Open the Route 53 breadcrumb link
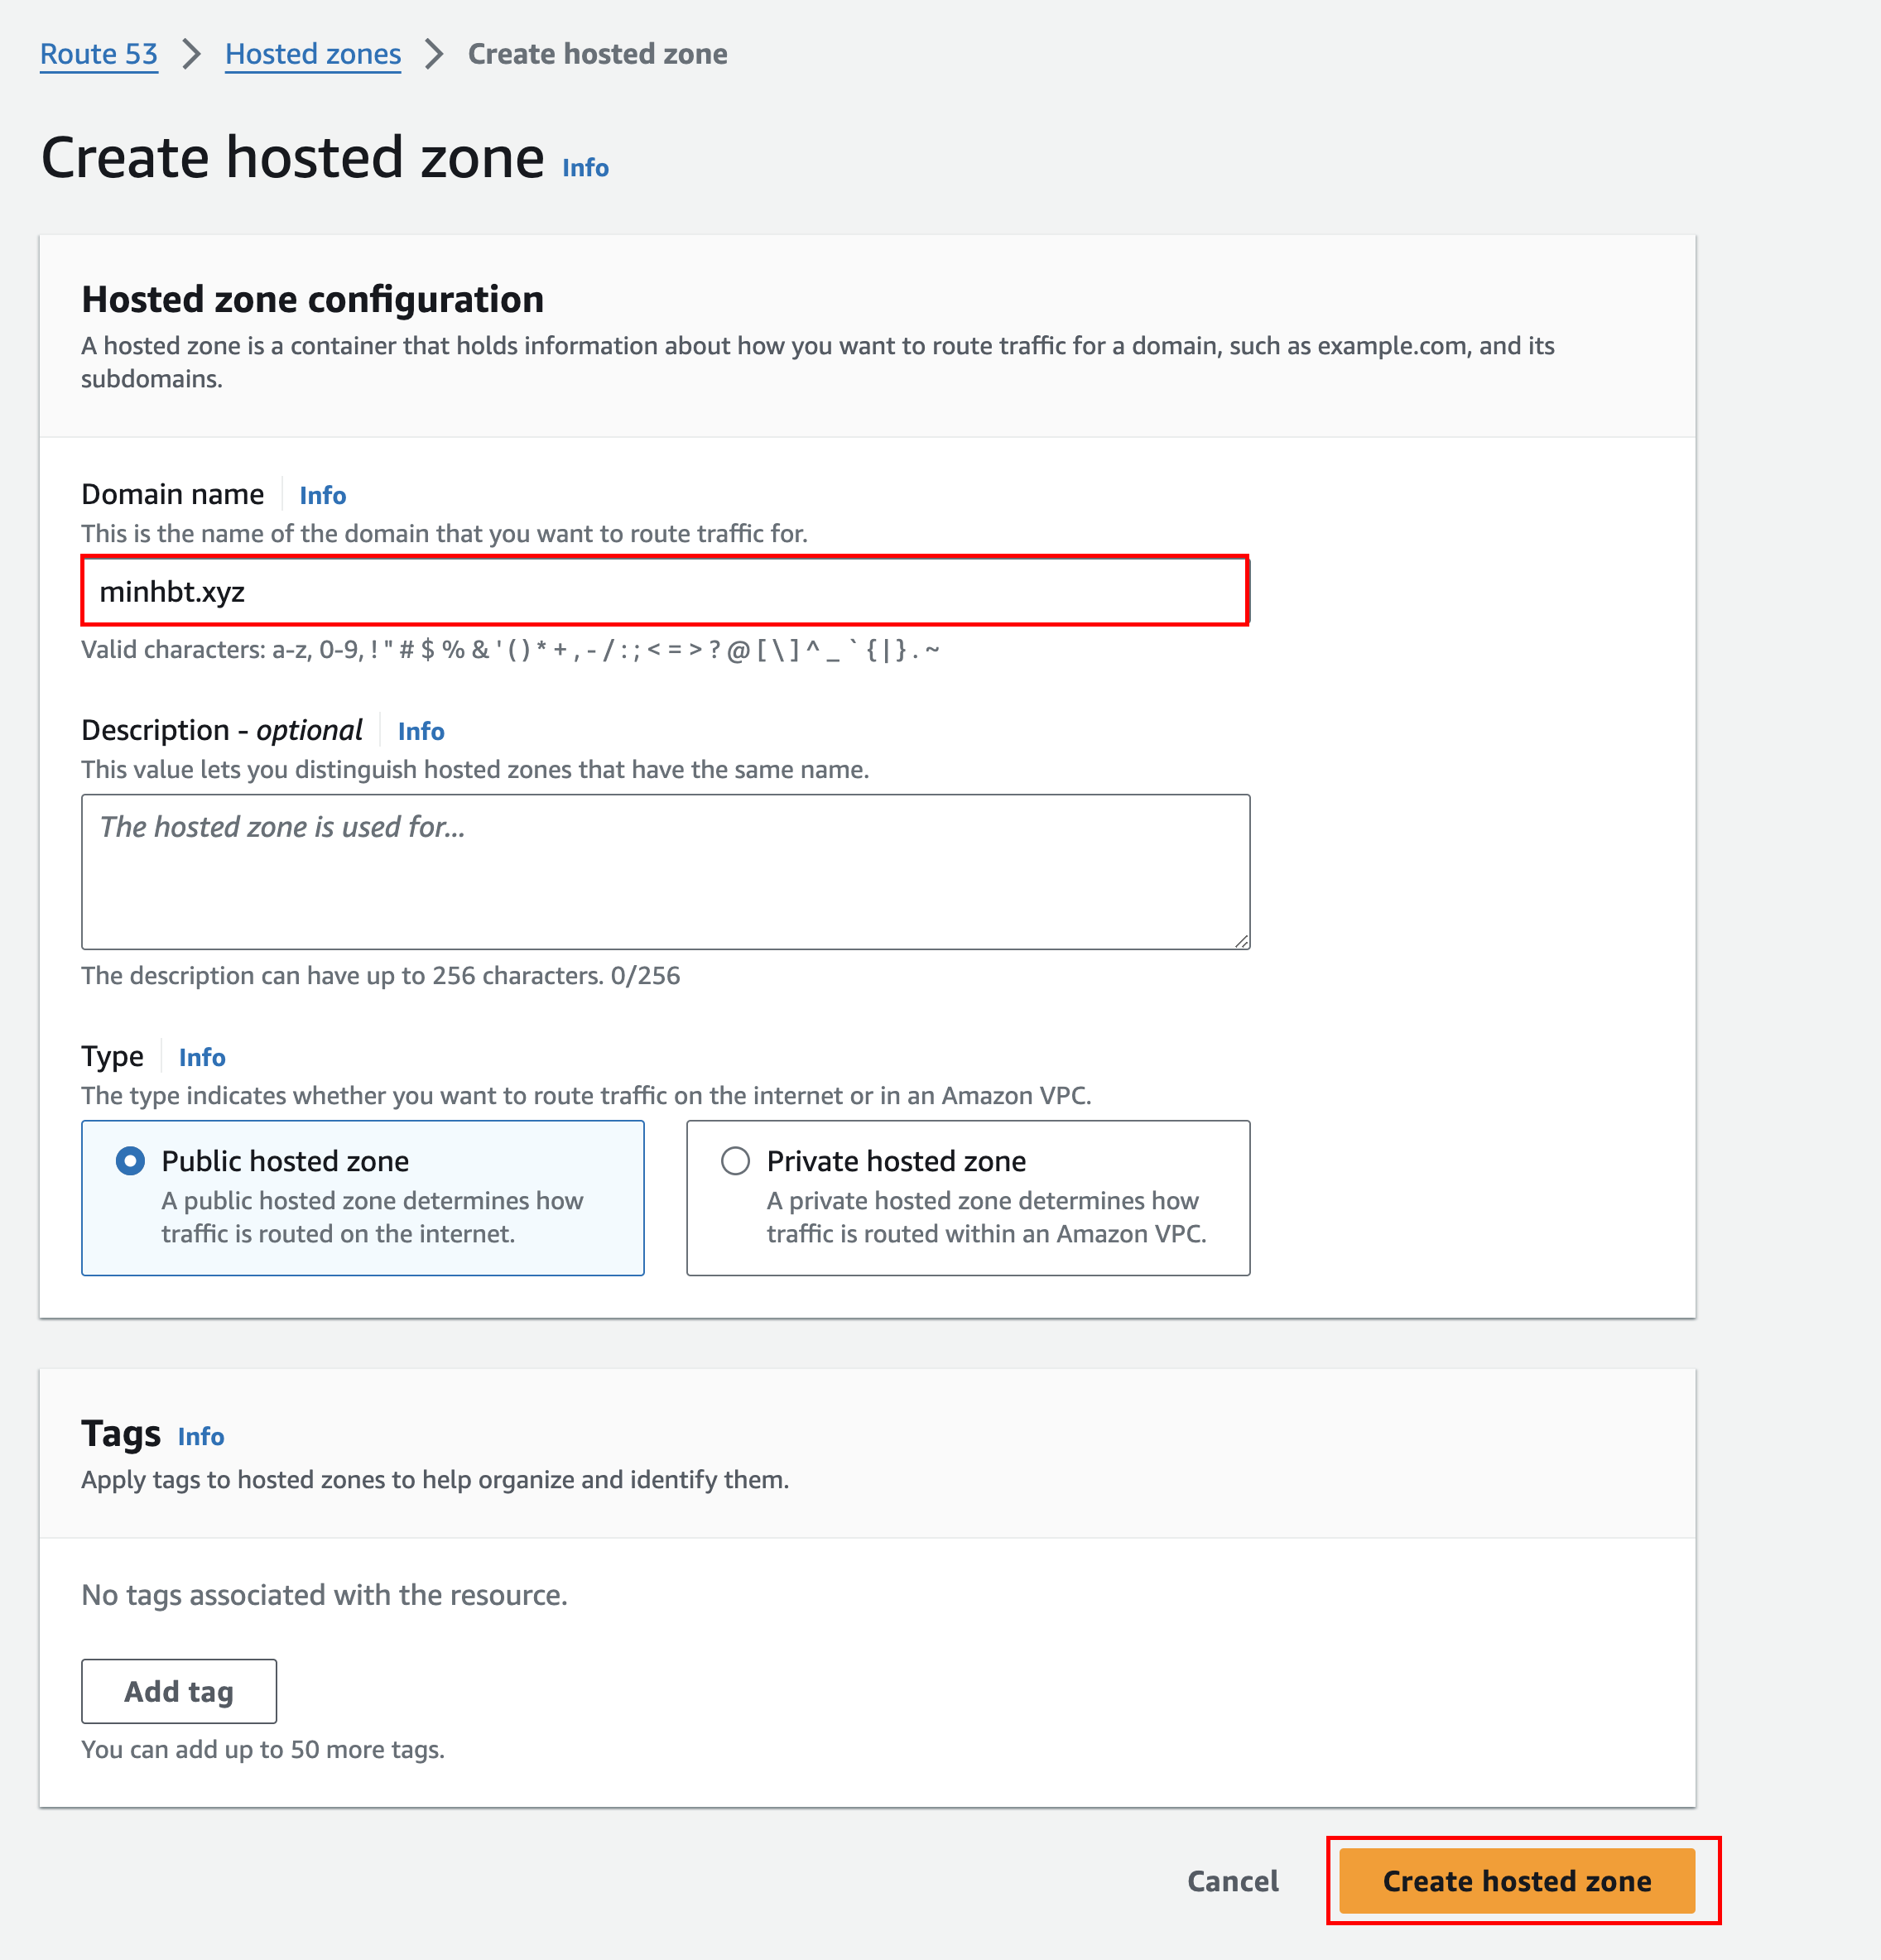 click(99, 54)
